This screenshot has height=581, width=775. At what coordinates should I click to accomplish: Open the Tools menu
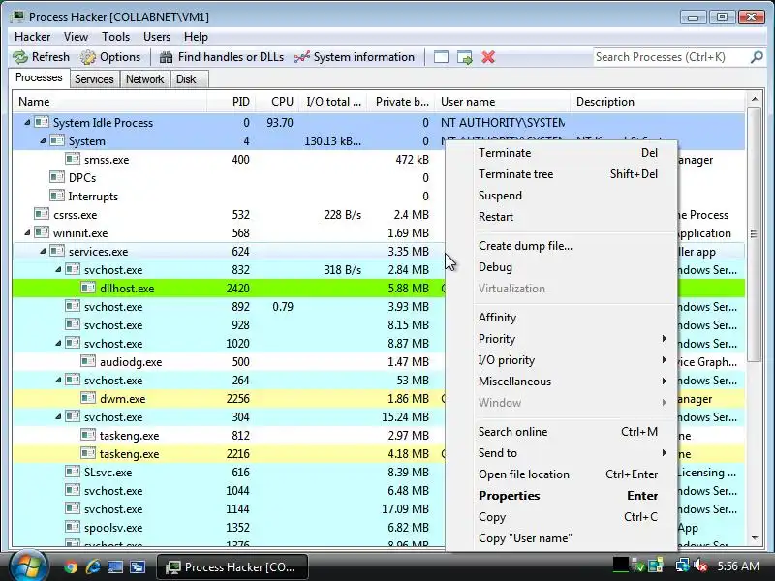[x=115, y=37]
